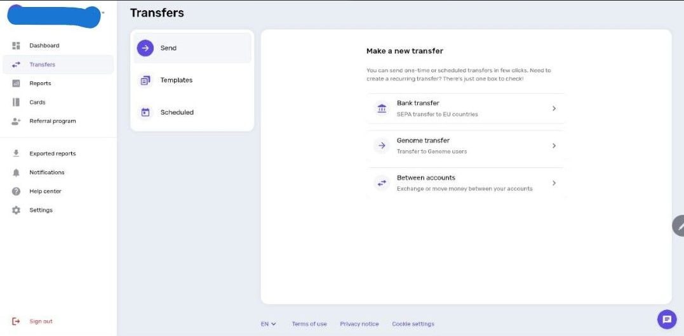Click the 'Make a new transfer' heading
684x336 pixels.
(405, 51)
